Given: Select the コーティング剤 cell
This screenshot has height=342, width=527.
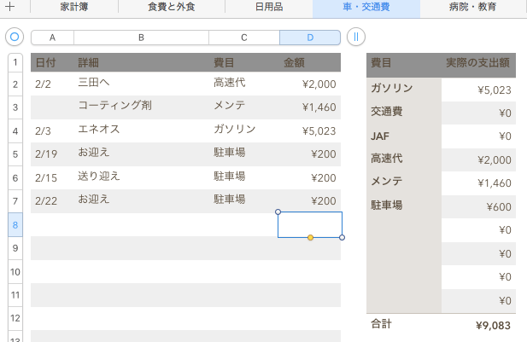Looking at the screenshot, I should (142, 107).
